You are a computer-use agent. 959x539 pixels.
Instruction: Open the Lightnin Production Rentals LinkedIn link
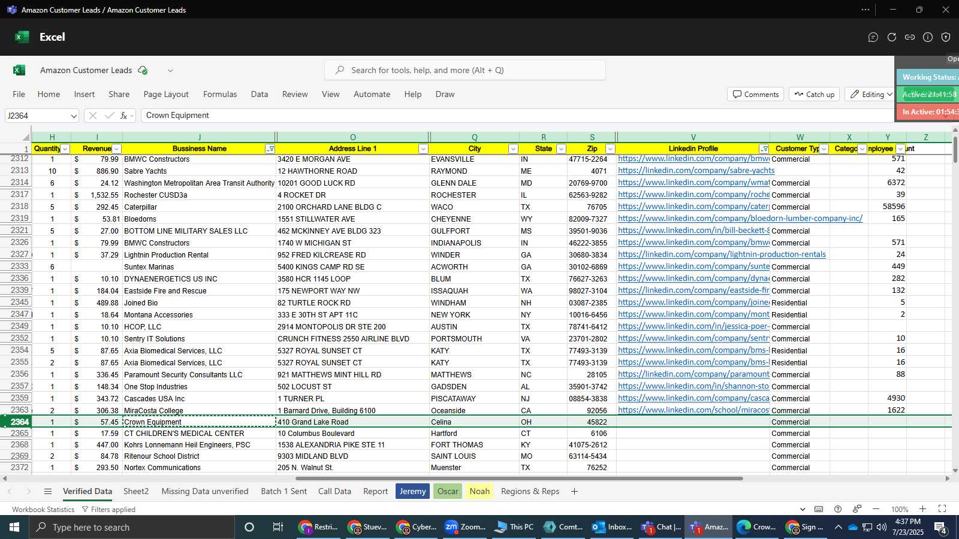[722, 255]
